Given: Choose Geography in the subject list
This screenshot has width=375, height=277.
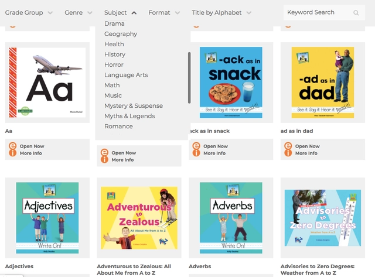Looking at the screenshot, I should click(x=121, y=34).
